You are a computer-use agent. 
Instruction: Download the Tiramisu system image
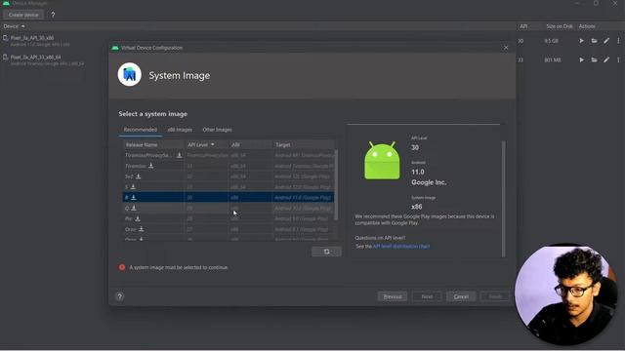click(151, 166)
